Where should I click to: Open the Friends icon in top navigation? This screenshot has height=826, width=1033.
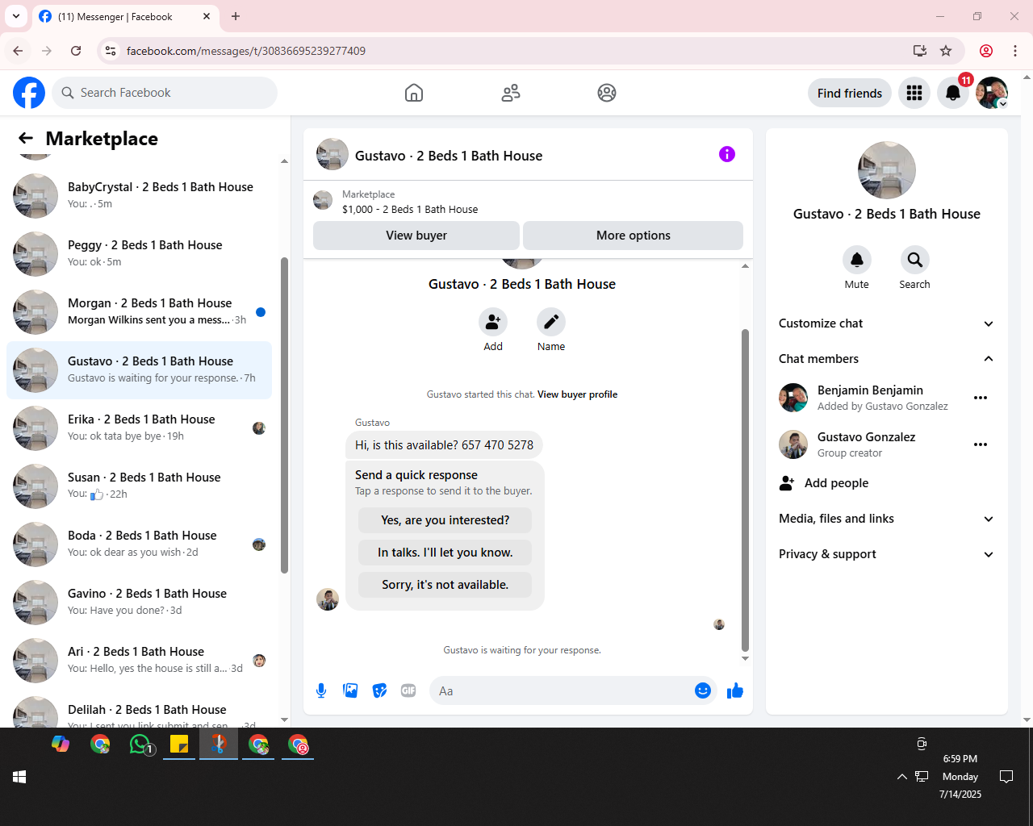pos(511,93)
